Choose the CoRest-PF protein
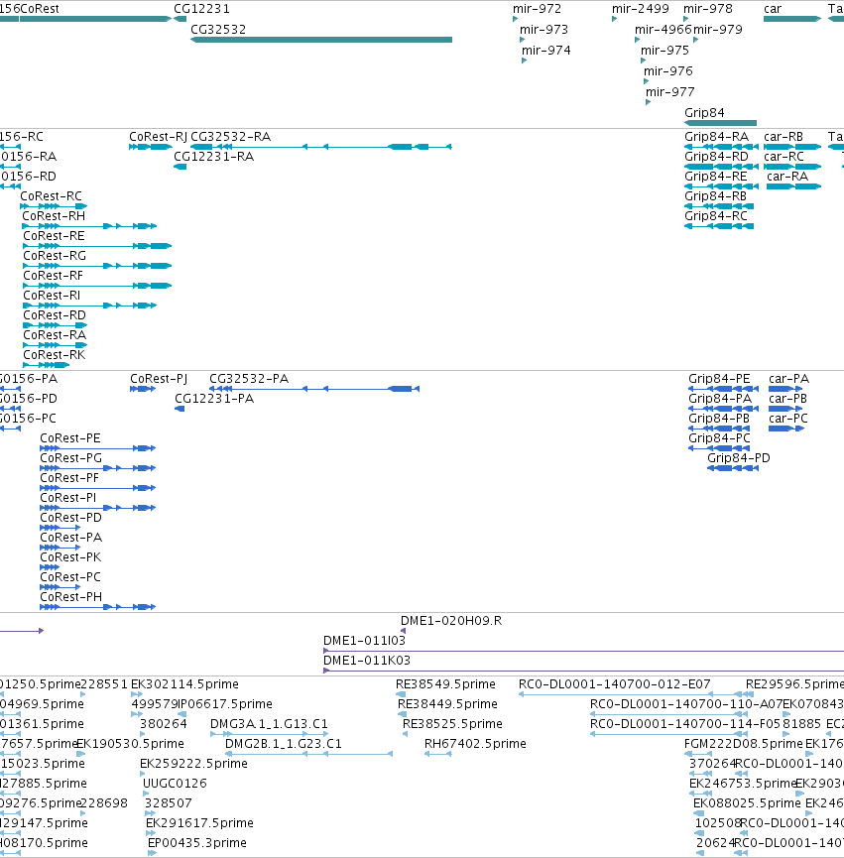The width and height of the screenshot is (844, 858). (x=98, y=488)
